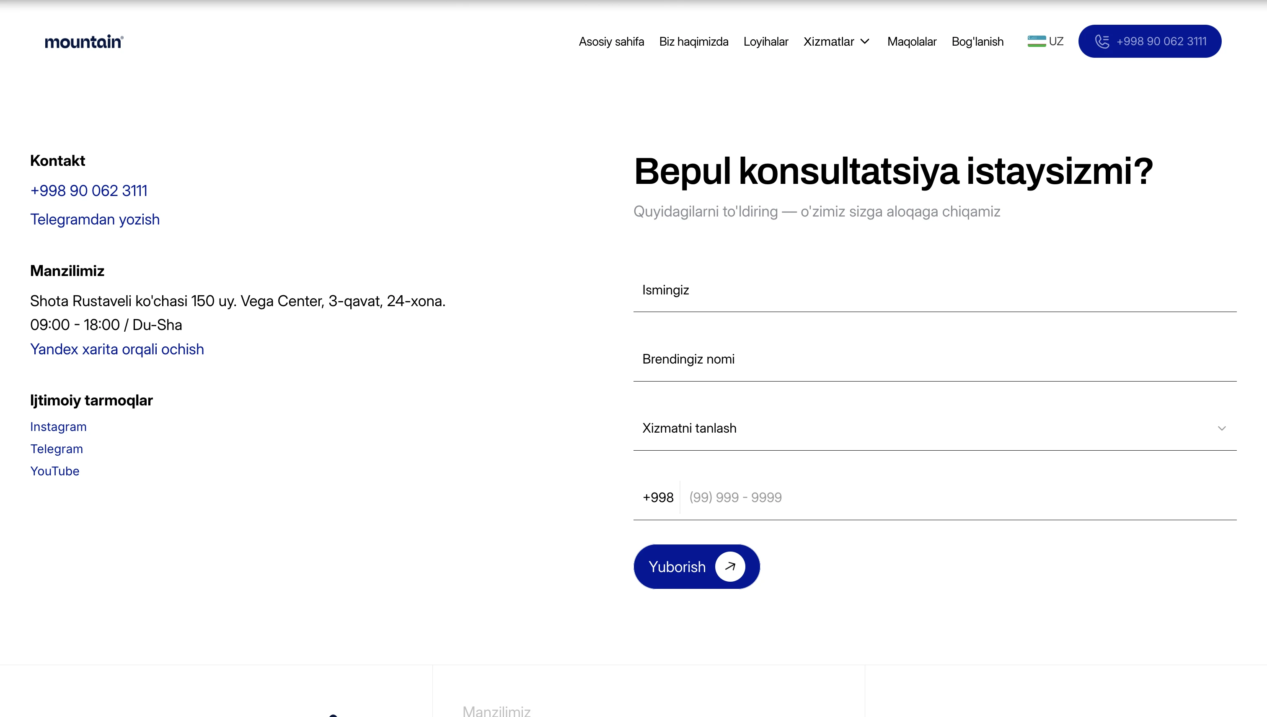Viewport: 1267px width, 717px height.
Task: Click the Kontakt heading
Action: tap(58, 160)
